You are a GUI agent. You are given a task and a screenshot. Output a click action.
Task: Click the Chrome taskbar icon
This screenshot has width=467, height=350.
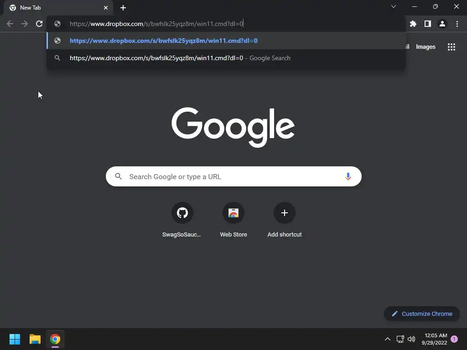click(55, 339)
